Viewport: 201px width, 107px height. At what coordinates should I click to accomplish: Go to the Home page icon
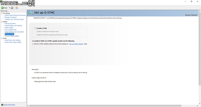[x=17, y=8]
